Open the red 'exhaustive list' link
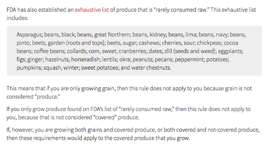The height and width of the screenshot is (146, 269). [x=92, y=10]
